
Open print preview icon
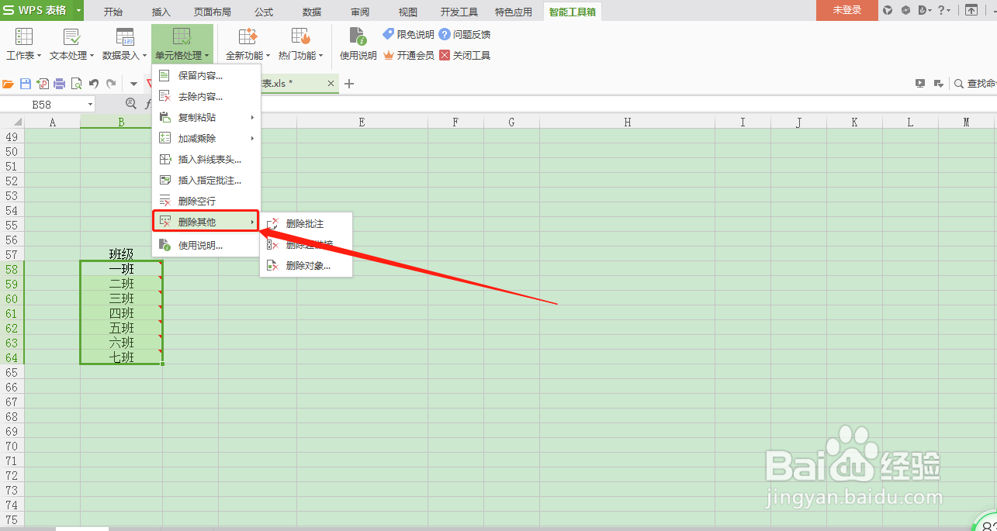tap(77, 84)
